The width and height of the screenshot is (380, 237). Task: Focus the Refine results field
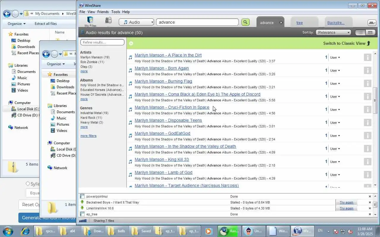coord(102,42)
